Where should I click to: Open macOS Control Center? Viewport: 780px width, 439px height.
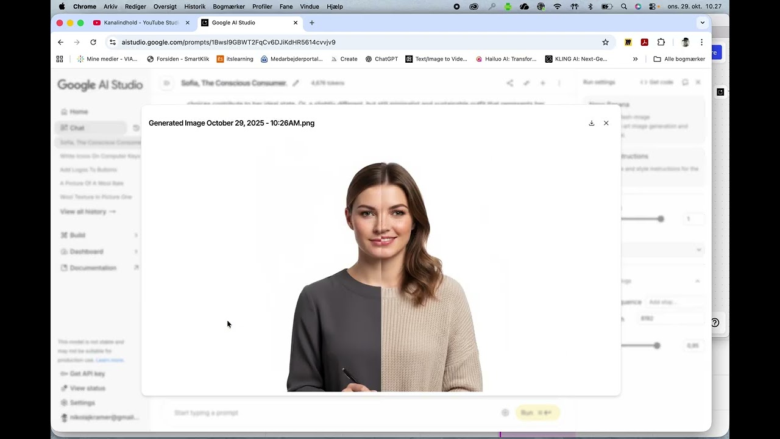click(x=653, y=6)
